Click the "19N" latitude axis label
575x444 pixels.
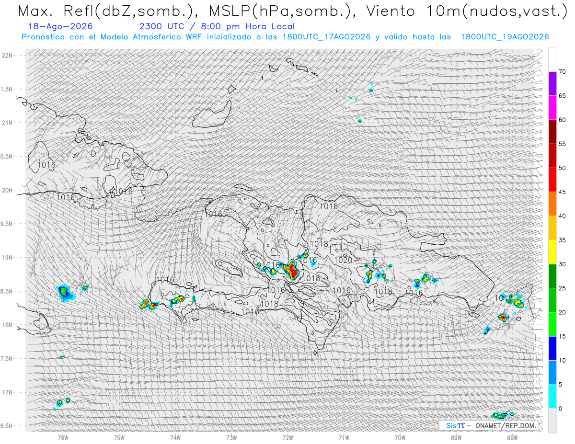[7, 258]
